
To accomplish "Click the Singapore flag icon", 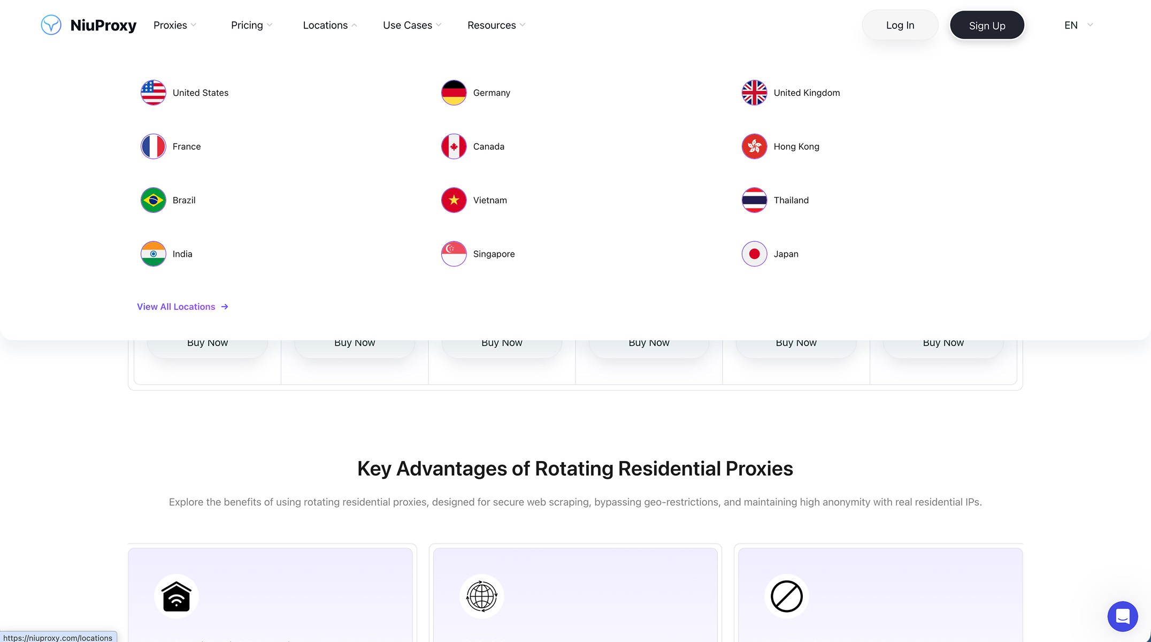I will pos(454,254).
